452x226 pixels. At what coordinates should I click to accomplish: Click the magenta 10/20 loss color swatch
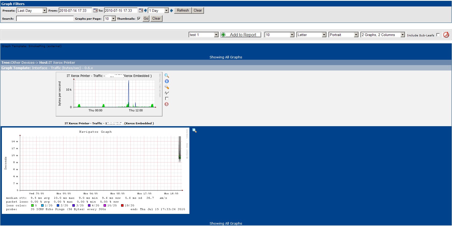[x=105, y=205]
